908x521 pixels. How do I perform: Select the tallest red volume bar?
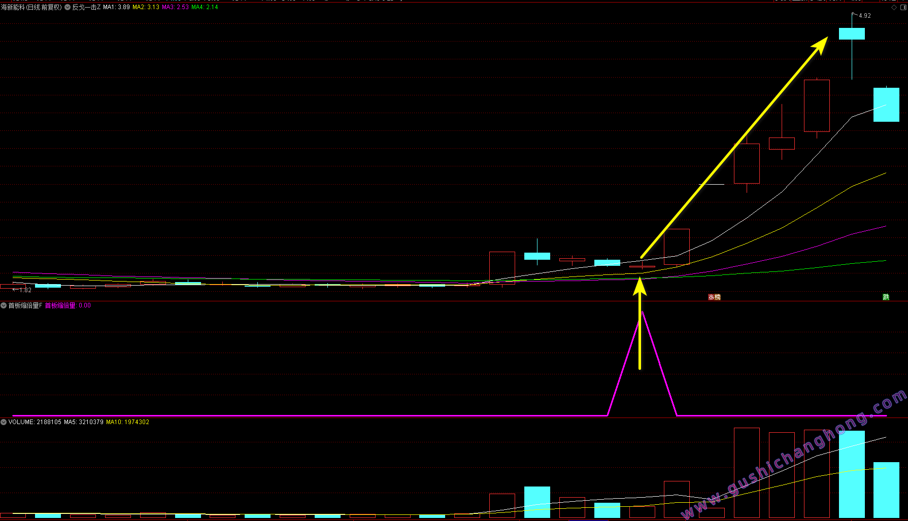[x=747, y=473]
